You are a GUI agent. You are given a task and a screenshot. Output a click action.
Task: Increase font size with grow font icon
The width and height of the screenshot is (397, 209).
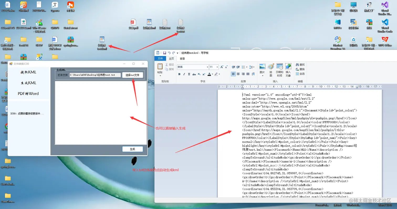(x=222, y=67)
